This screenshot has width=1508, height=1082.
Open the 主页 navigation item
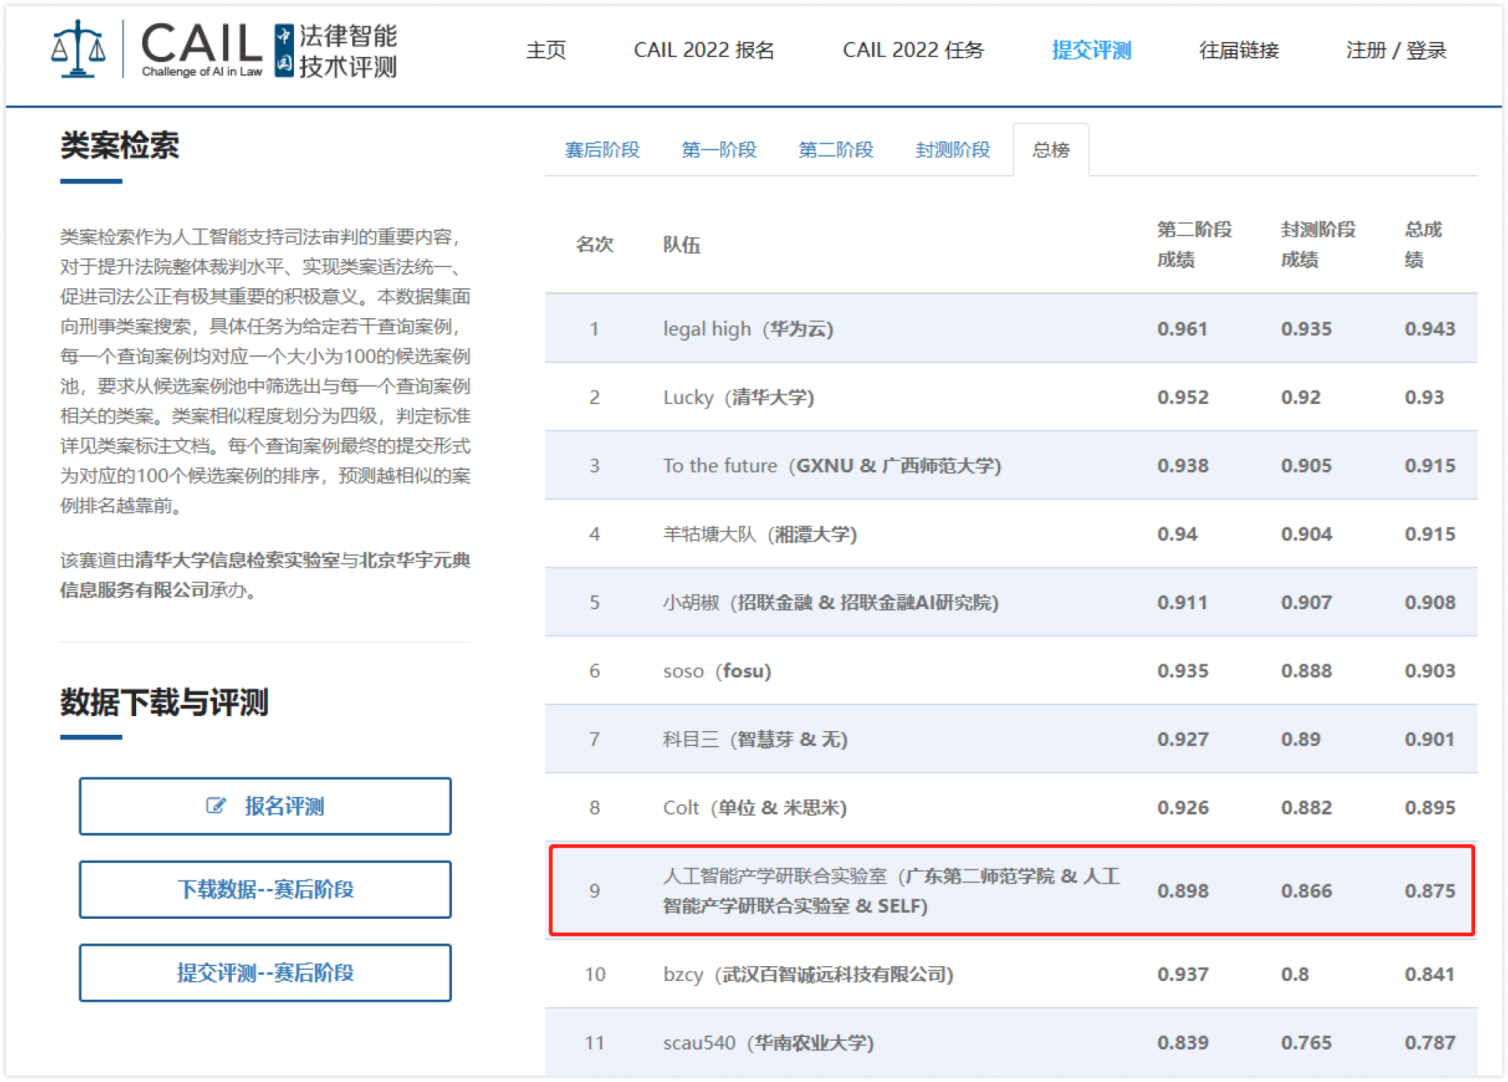pos(546,50)
